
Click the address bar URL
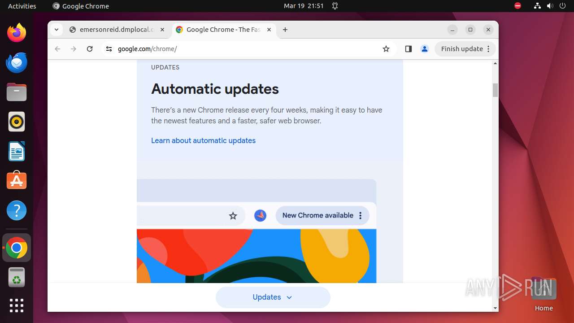148,49
